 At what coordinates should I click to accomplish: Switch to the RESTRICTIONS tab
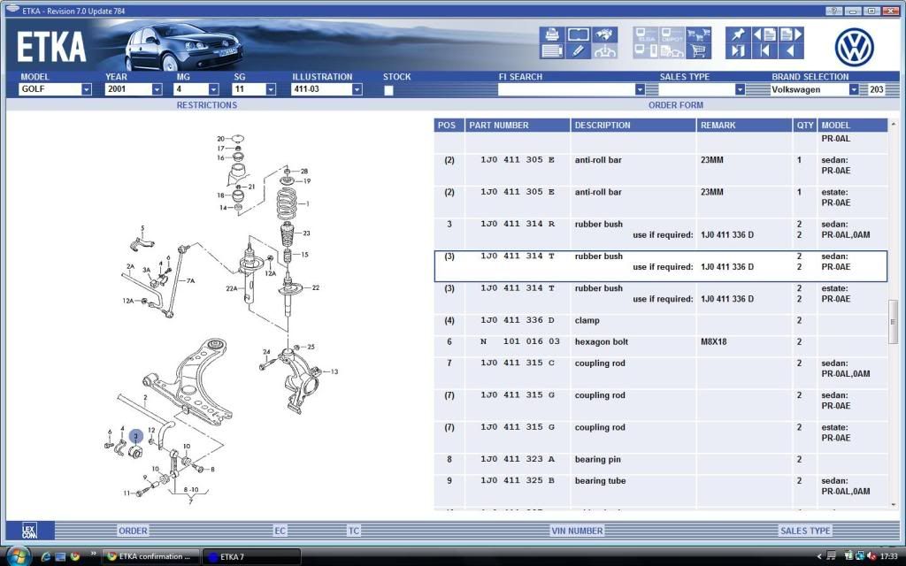point(207,105)
